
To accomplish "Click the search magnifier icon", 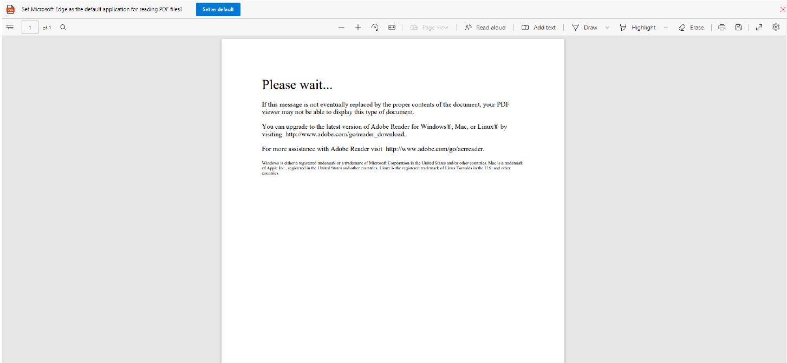I will pos(63,27).
